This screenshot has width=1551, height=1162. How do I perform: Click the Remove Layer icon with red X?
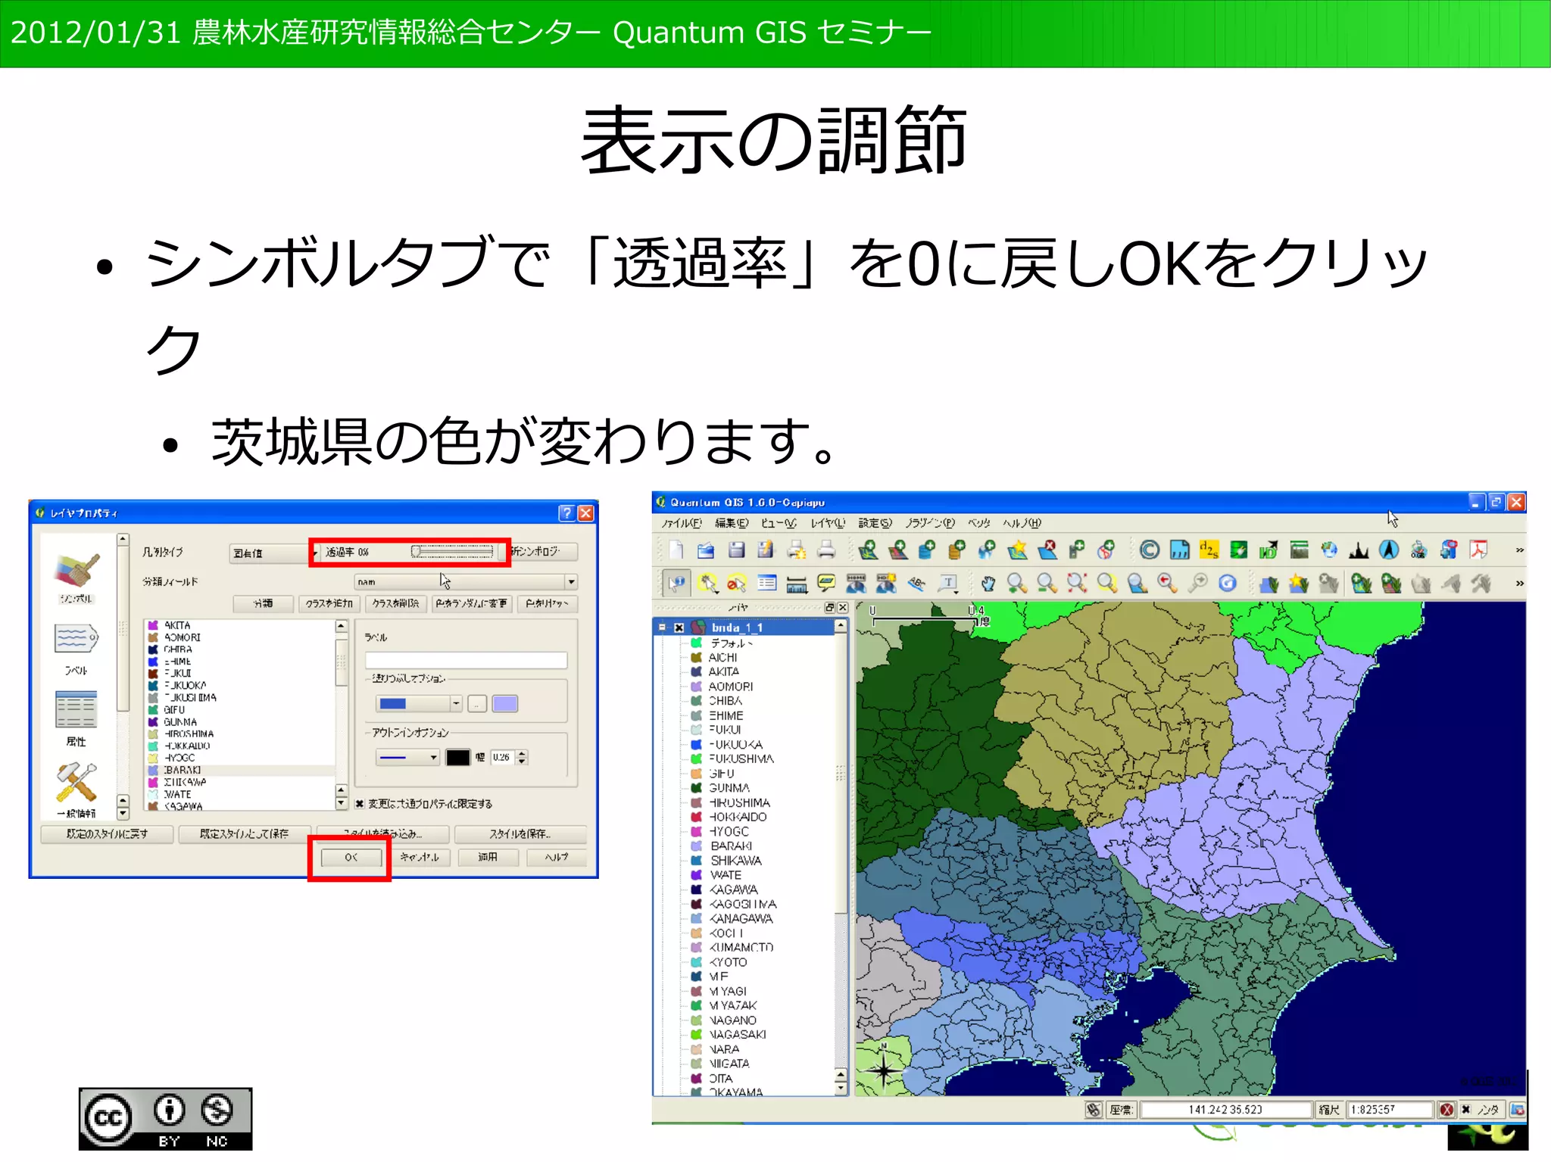coord(1047,550)
